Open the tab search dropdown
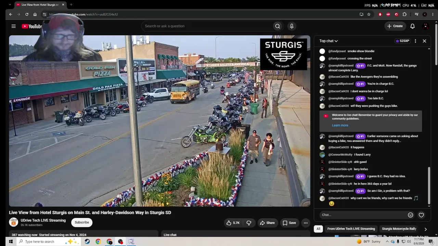This screenshot has width=438, height=246. [x=10, y=5]
